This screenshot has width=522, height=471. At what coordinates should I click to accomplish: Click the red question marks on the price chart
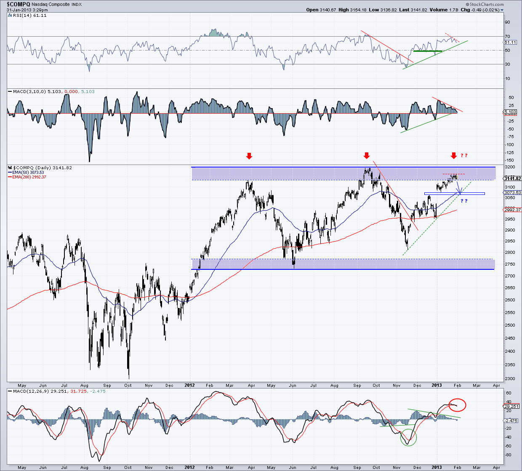(x=464, y=201)
